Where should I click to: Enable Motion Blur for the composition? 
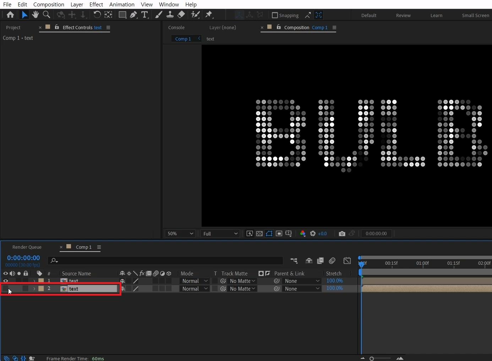[332, 261]
